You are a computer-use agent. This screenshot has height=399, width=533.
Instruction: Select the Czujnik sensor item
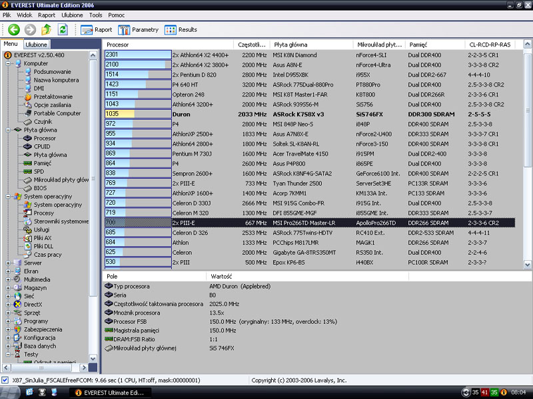click(43, 122)
